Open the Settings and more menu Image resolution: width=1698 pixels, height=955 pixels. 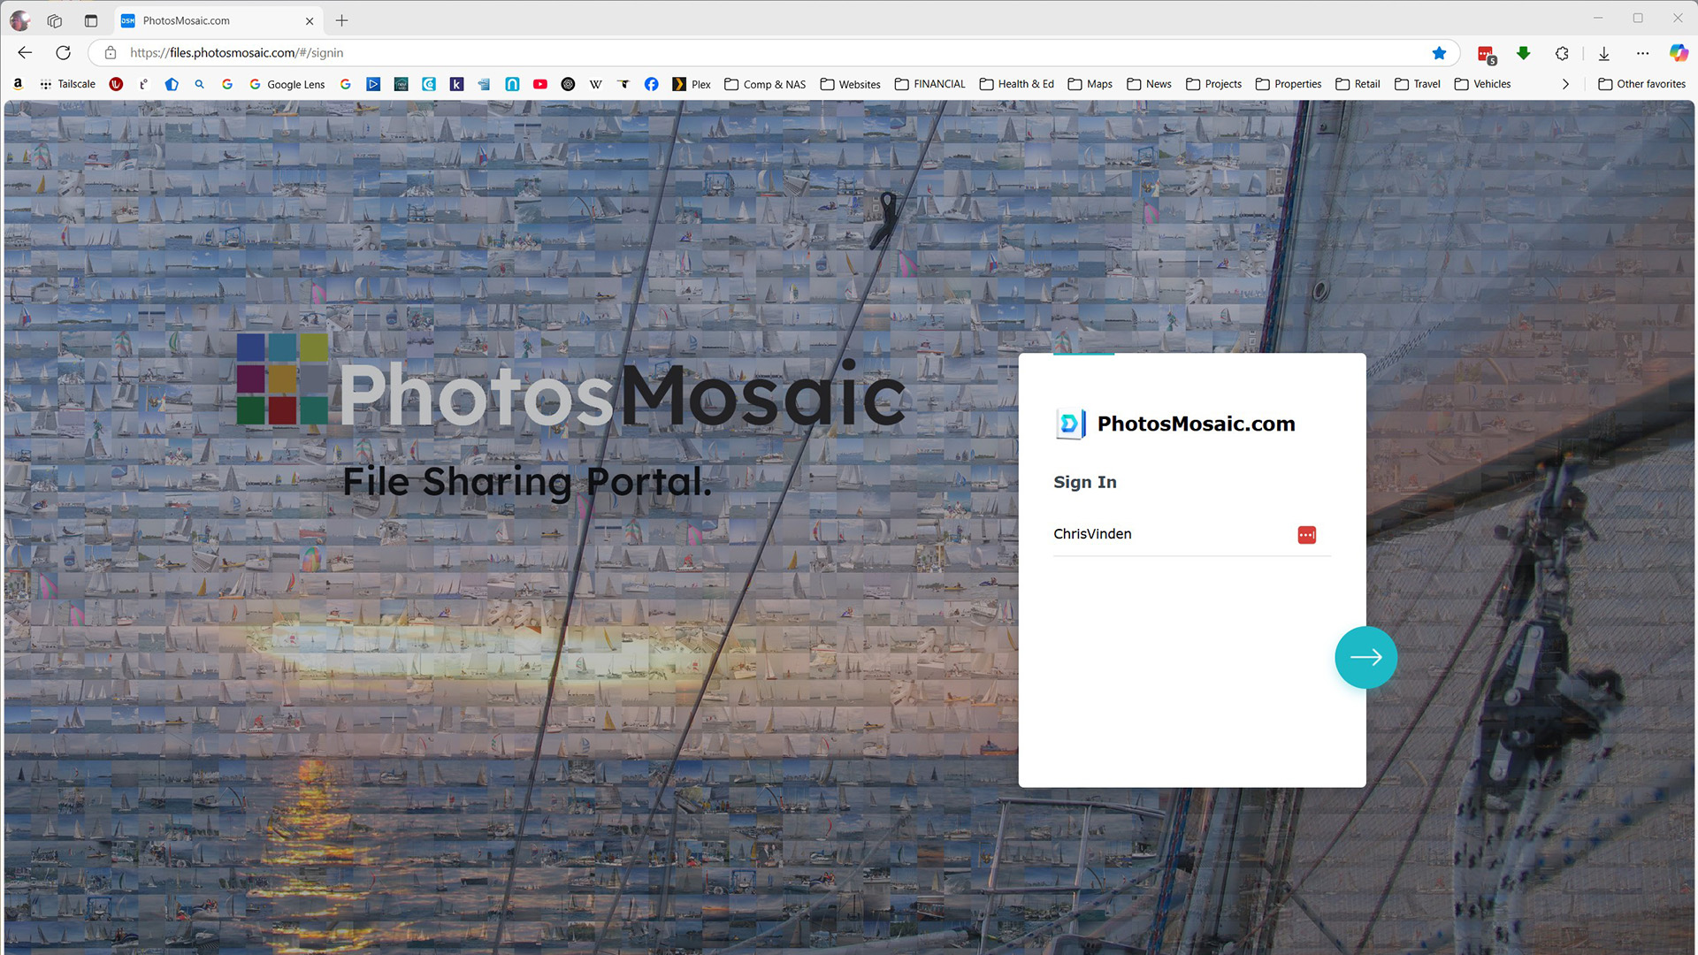tap(1642, 53)
